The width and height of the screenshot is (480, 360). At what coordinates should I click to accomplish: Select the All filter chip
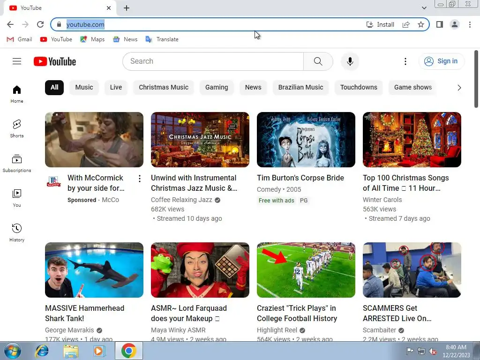pos(54,88)
